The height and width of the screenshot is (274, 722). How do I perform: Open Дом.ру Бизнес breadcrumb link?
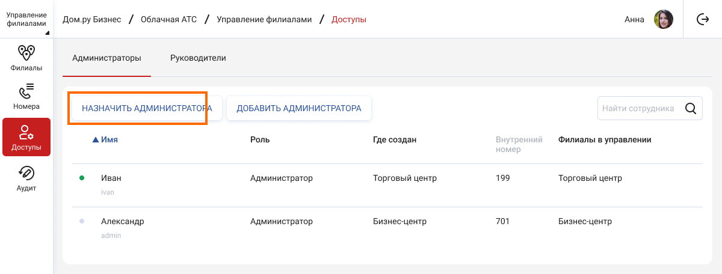coord(92,19)
